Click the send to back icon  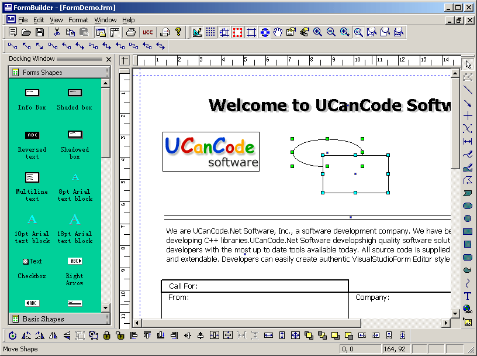tap(322, 336)
